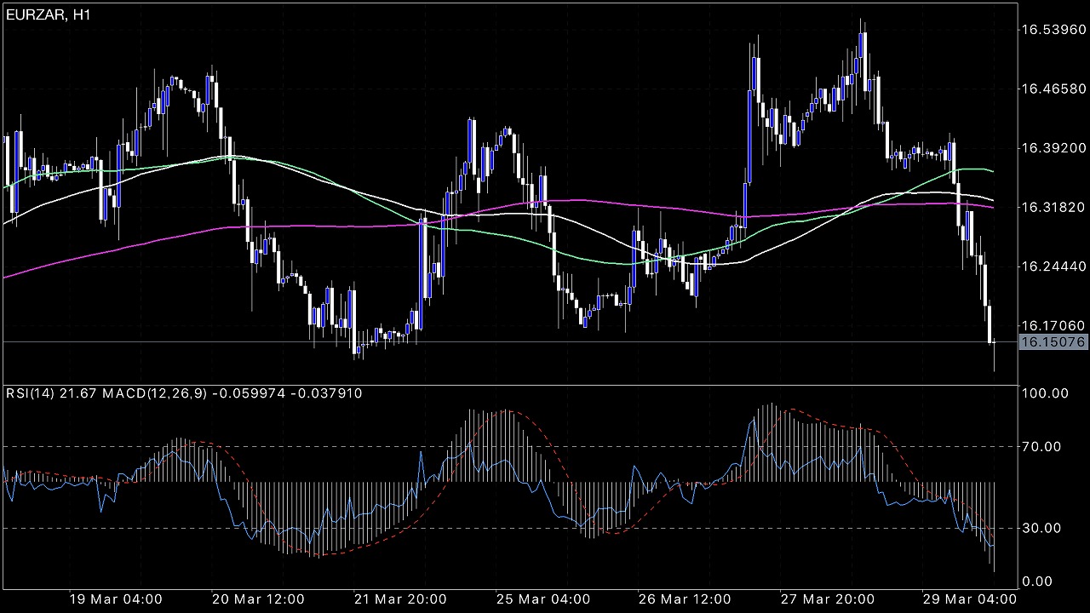Click the 25 Mar 04:00 time label
Image resolution: width=1090 pixels, height=613 pixels.
coord(542,599)
